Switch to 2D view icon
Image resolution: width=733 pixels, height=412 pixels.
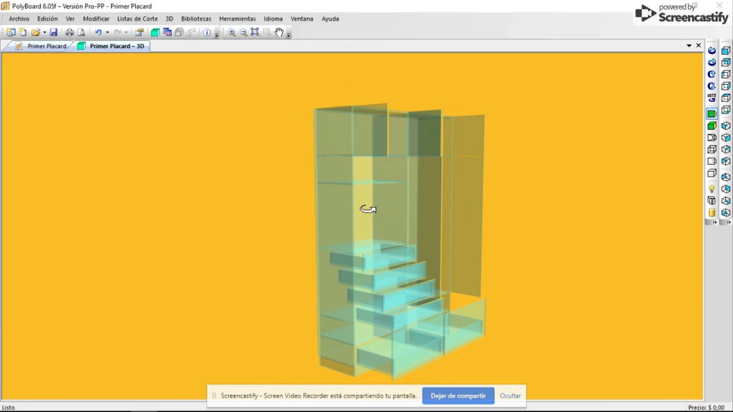coord(167,33)
